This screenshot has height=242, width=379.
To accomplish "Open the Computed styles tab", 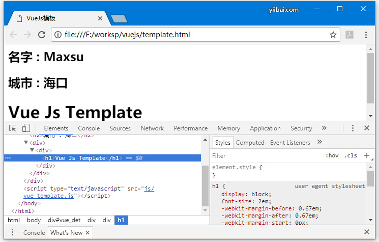I will point(250,143).
